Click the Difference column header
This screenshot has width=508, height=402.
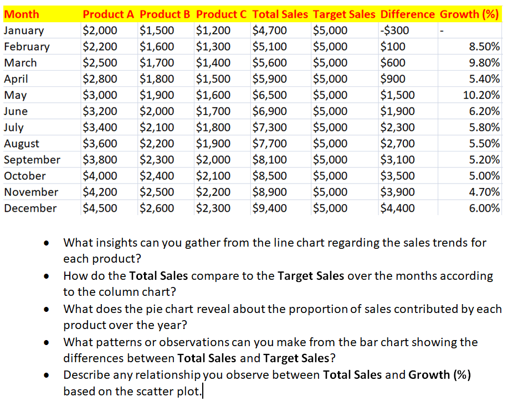408,14
